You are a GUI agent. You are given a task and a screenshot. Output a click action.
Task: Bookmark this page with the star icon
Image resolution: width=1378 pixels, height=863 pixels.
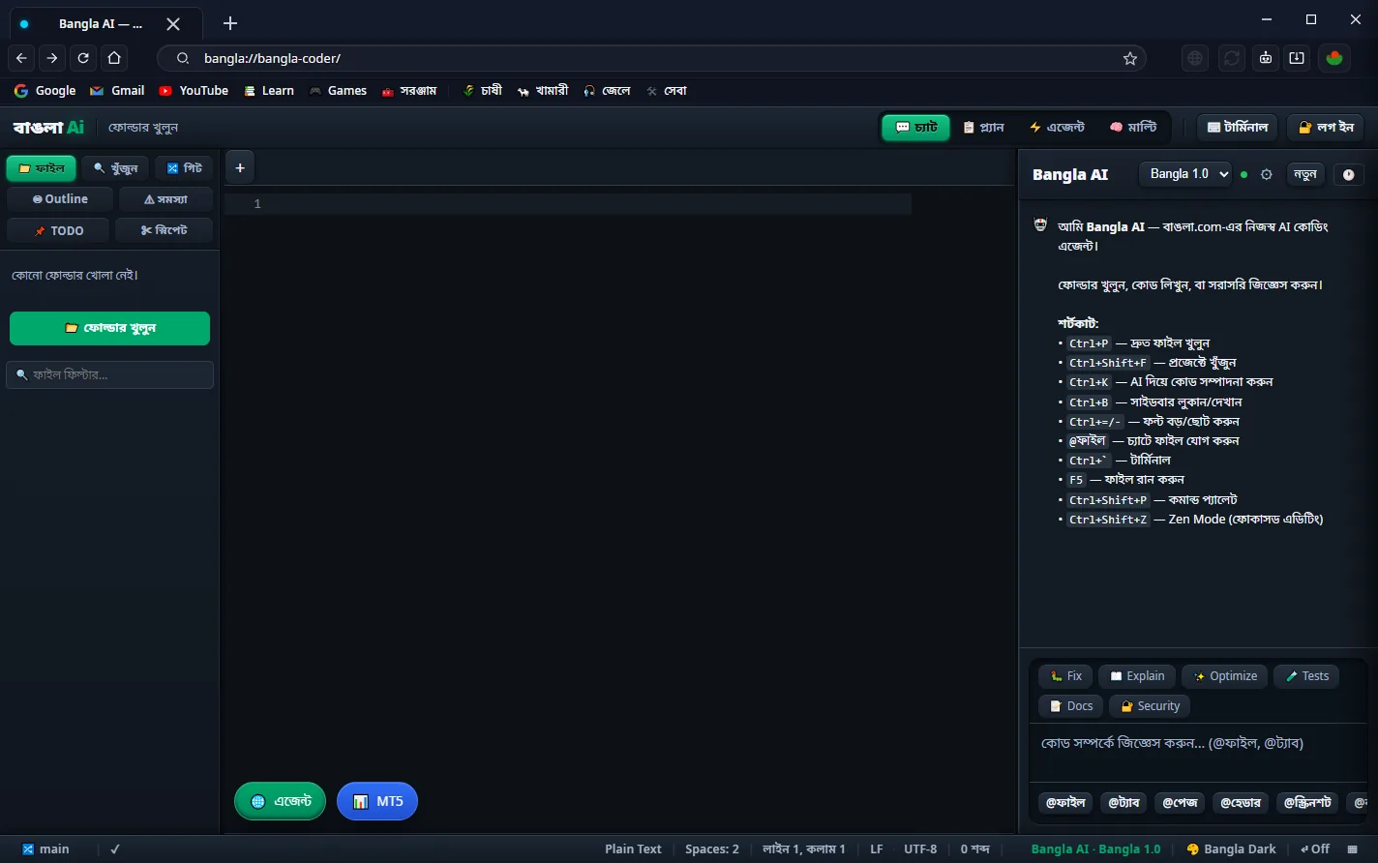point(1129,58)
